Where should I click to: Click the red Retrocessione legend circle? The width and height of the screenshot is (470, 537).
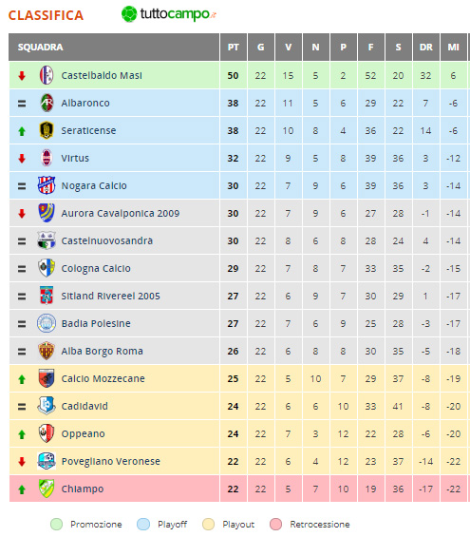(x=275, y=524)
